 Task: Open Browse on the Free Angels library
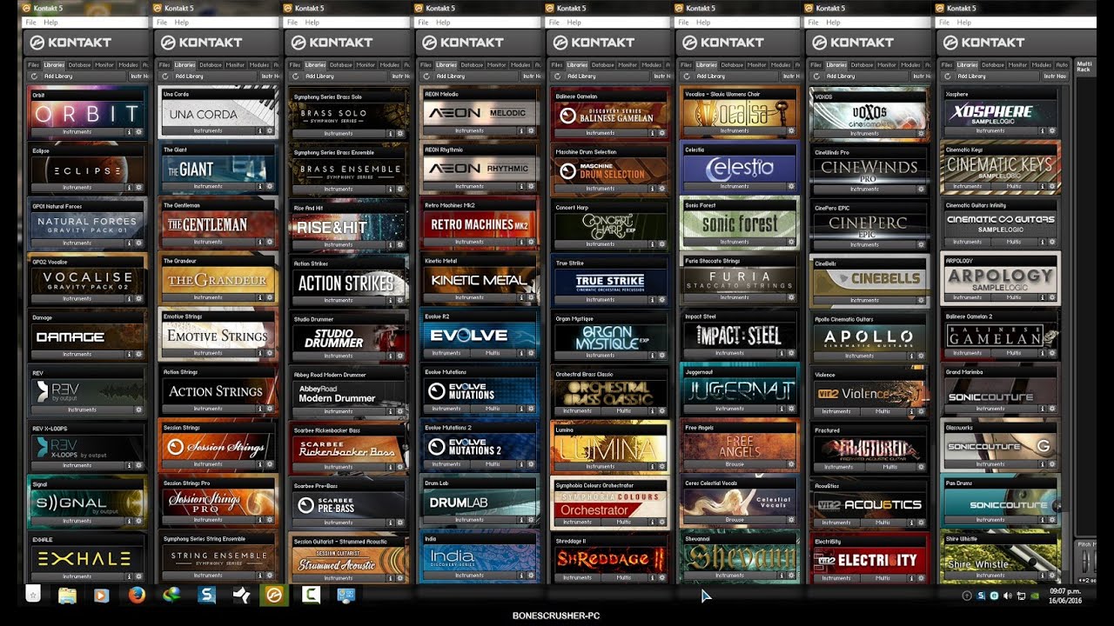(x=735, y=464)
